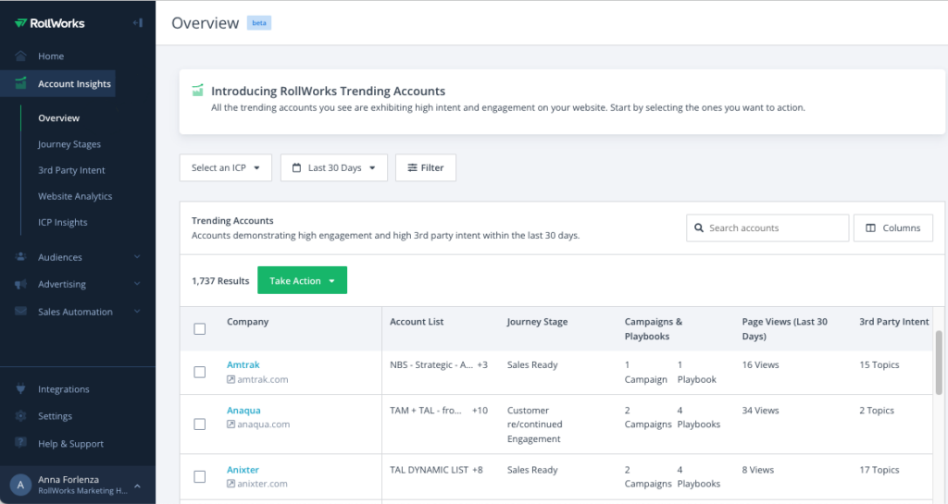Click the Help & Support question icon
This screenshot has width=948, height=504.
[x=20, y=443]
